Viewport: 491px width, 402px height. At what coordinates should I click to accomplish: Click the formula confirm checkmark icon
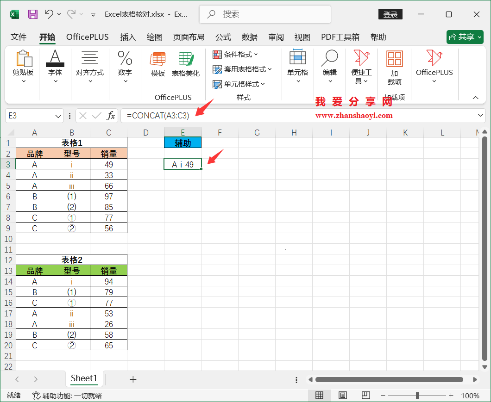pyautogui.click(x=97, y=116)
